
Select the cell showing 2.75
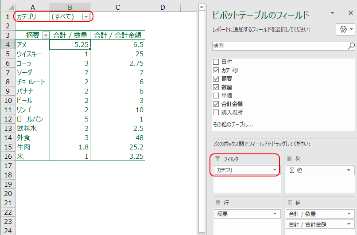point(117,63)
